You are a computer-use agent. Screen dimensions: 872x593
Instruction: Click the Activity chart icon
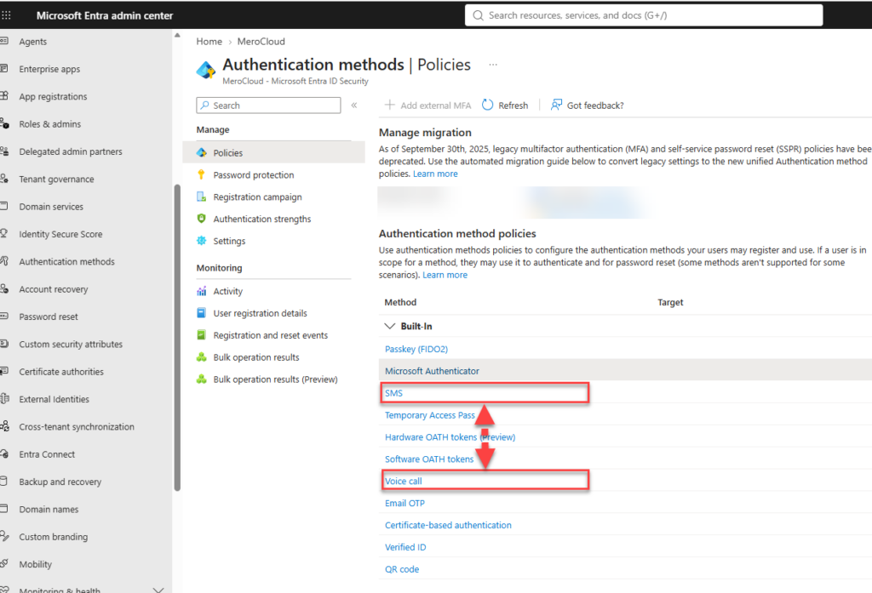(201, 291)
